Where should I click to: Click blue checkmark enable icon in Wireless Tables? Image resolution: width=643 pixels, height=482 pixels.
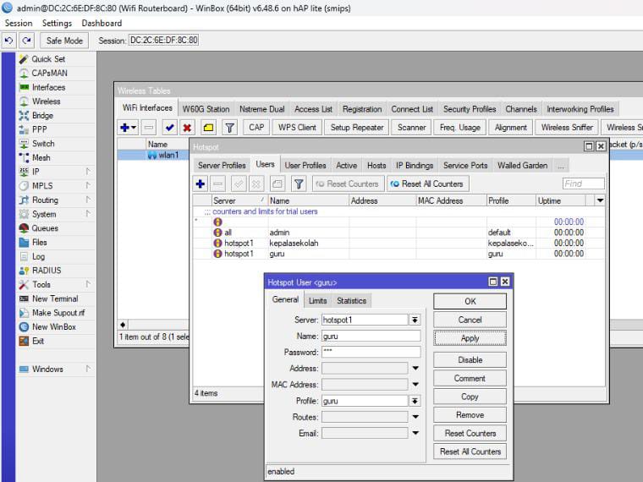169,128
